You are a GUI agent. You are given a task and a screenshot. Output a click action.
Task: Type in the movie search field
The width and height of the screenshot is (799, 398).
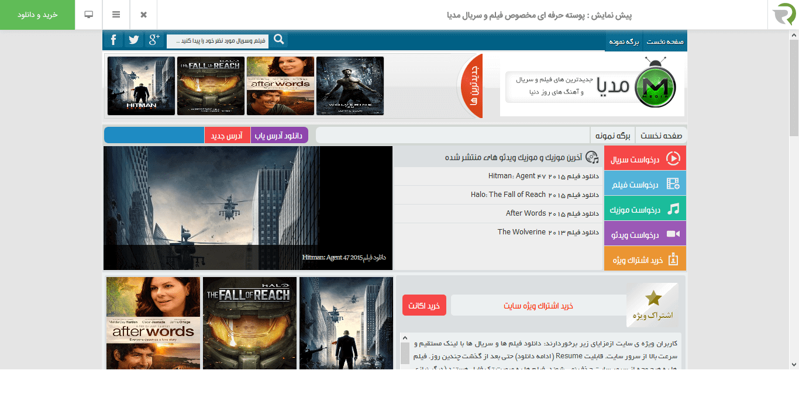218,41
